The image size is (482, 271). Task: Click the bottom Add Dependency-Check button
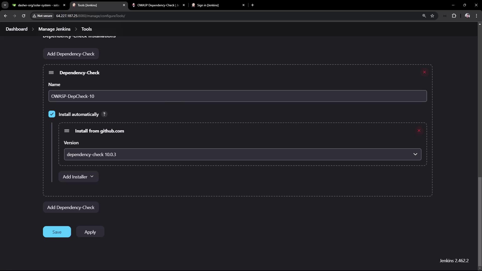point(71,207)
